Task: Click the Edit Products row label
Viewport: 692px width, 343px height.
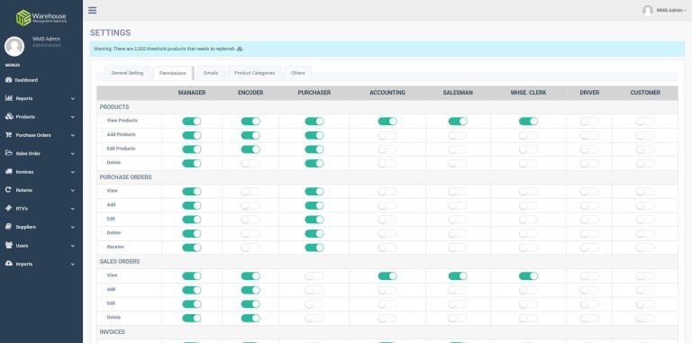Action: point(121,149)
